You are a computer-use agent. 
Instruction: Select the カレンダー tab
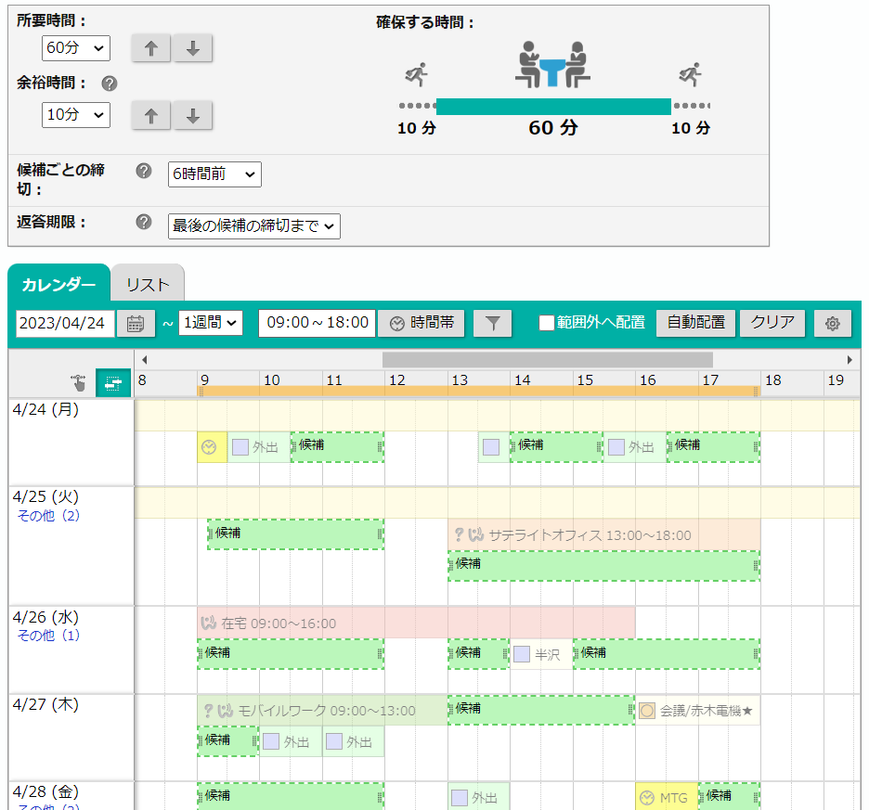pos(58,285)
